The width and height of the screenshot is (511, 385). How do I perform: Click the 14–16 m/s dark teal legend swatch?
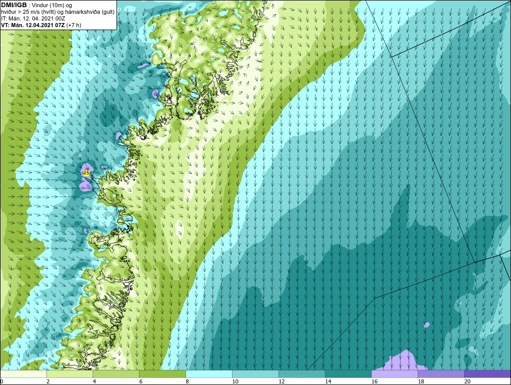pyautogui.click(x=349, y=374)
